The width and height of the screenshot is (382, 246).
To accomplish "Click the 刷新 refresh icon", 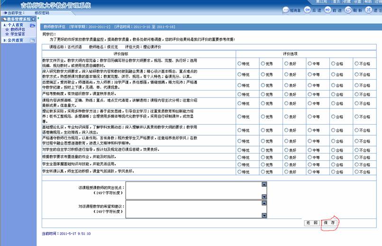I will click(x=348, y=10).
